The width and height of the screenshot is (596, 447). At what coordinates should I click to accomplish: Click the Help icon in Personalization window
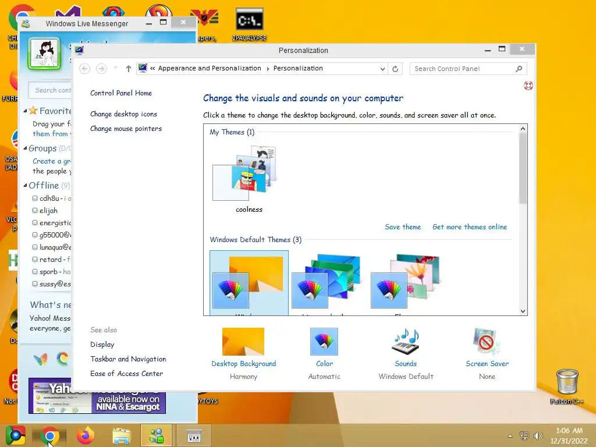coord(528,86)
